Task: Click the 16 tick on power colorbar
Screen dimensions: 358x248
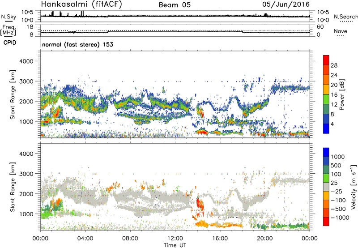Action: click(x=334, y=95)
